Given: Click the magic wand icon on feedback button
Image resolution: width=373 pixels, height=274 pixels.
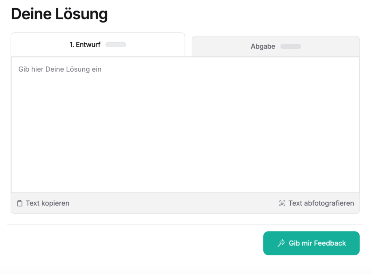Looking at the screenshot, I should [x=282, y=243].
